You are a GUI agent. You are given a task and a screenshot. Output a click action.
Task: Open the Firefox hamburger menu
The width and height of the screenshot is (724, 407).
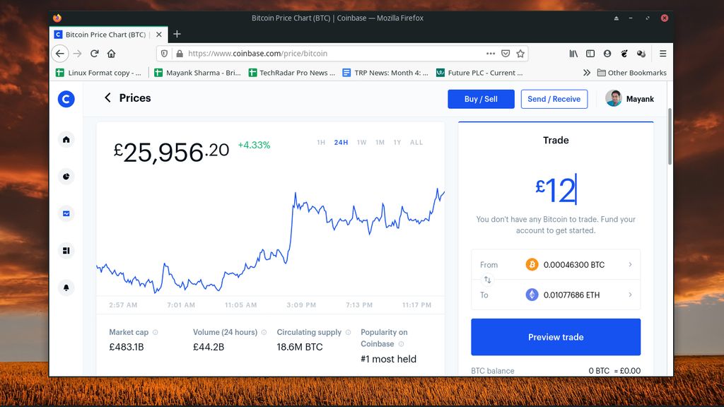click(x=662, y=53)
